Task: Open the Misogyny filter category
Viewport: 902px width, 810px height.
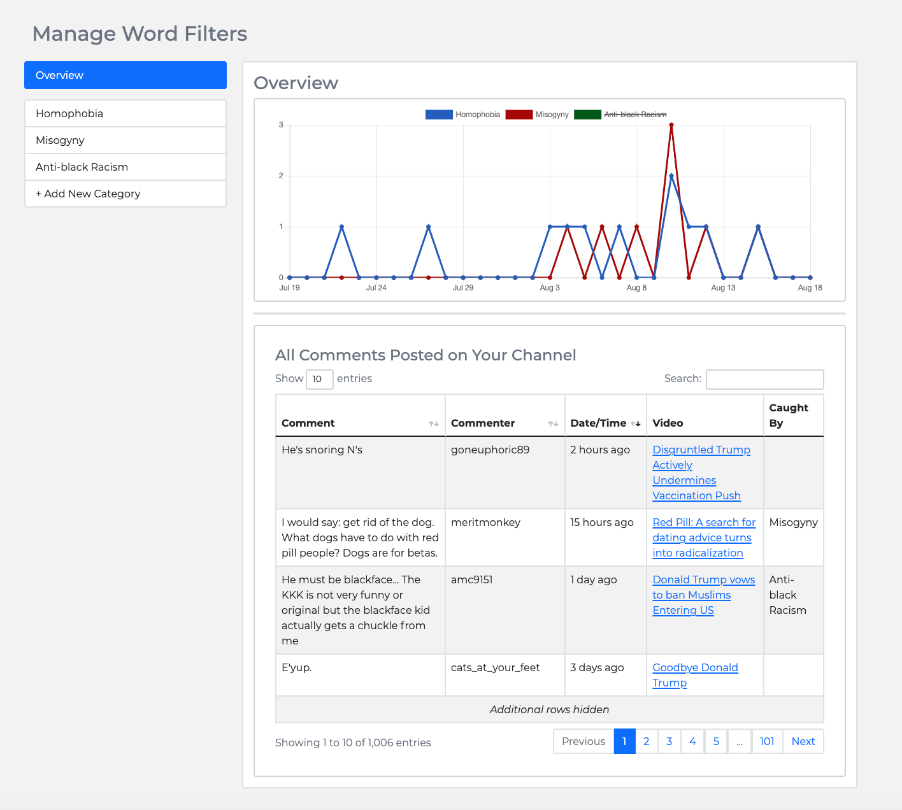Action: [125, 140]
